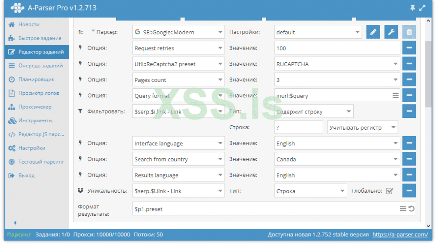Open the Results language option dropdown
The image size is (435, 251).
tap(178, 174)
